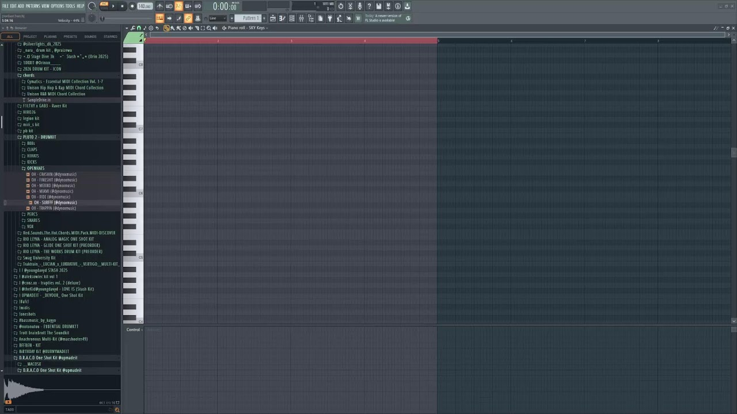The width and height of the screenshot is (737, 414).
Task: Collapse the PLUTO 2 - DRUMKIT folder
Action: pyautogui.click(x=39, y=137)
